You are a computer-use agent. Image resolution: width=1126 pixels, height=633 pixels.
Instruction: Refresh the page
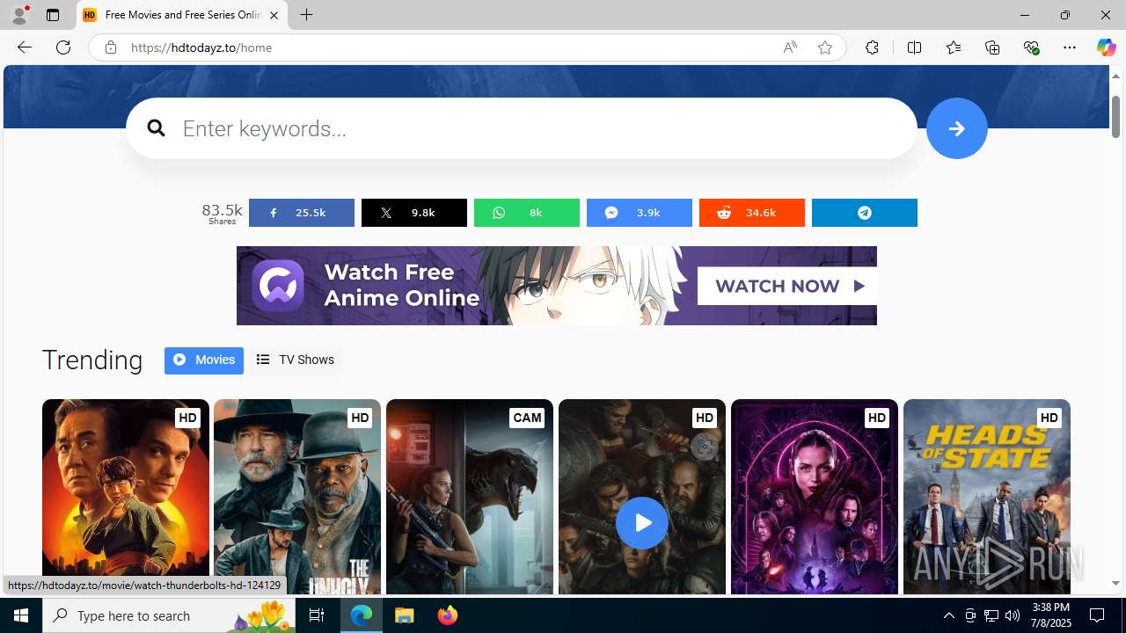pos(63,47)
